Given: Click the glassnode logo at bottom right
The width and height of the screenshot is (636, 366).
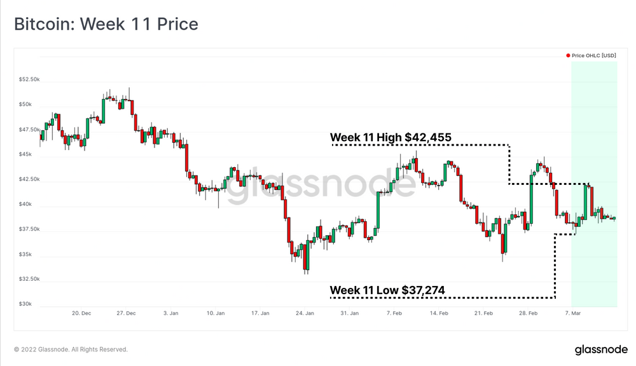Looking at the screenshot, I should point(601,349).
